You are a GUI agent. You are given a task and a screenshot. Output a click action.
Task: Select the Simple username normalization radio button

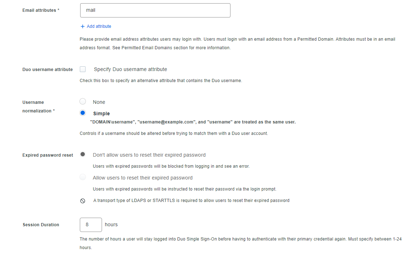pyautogui.click(x=83, y=113)
